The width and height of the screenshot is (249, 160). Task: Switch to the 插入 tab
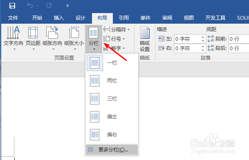[59, 18]
